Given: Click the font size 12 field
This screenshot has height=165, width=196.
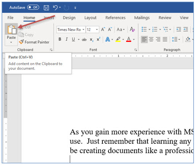Looking at the screenshot, I should point(90,30).
